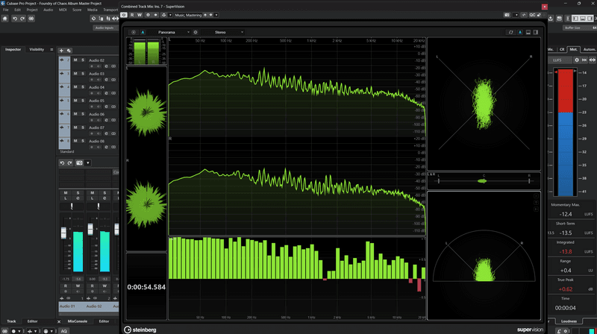Click the AQ button in bottom bar
The width and height of the screenshot is (597, 334).
64,331
